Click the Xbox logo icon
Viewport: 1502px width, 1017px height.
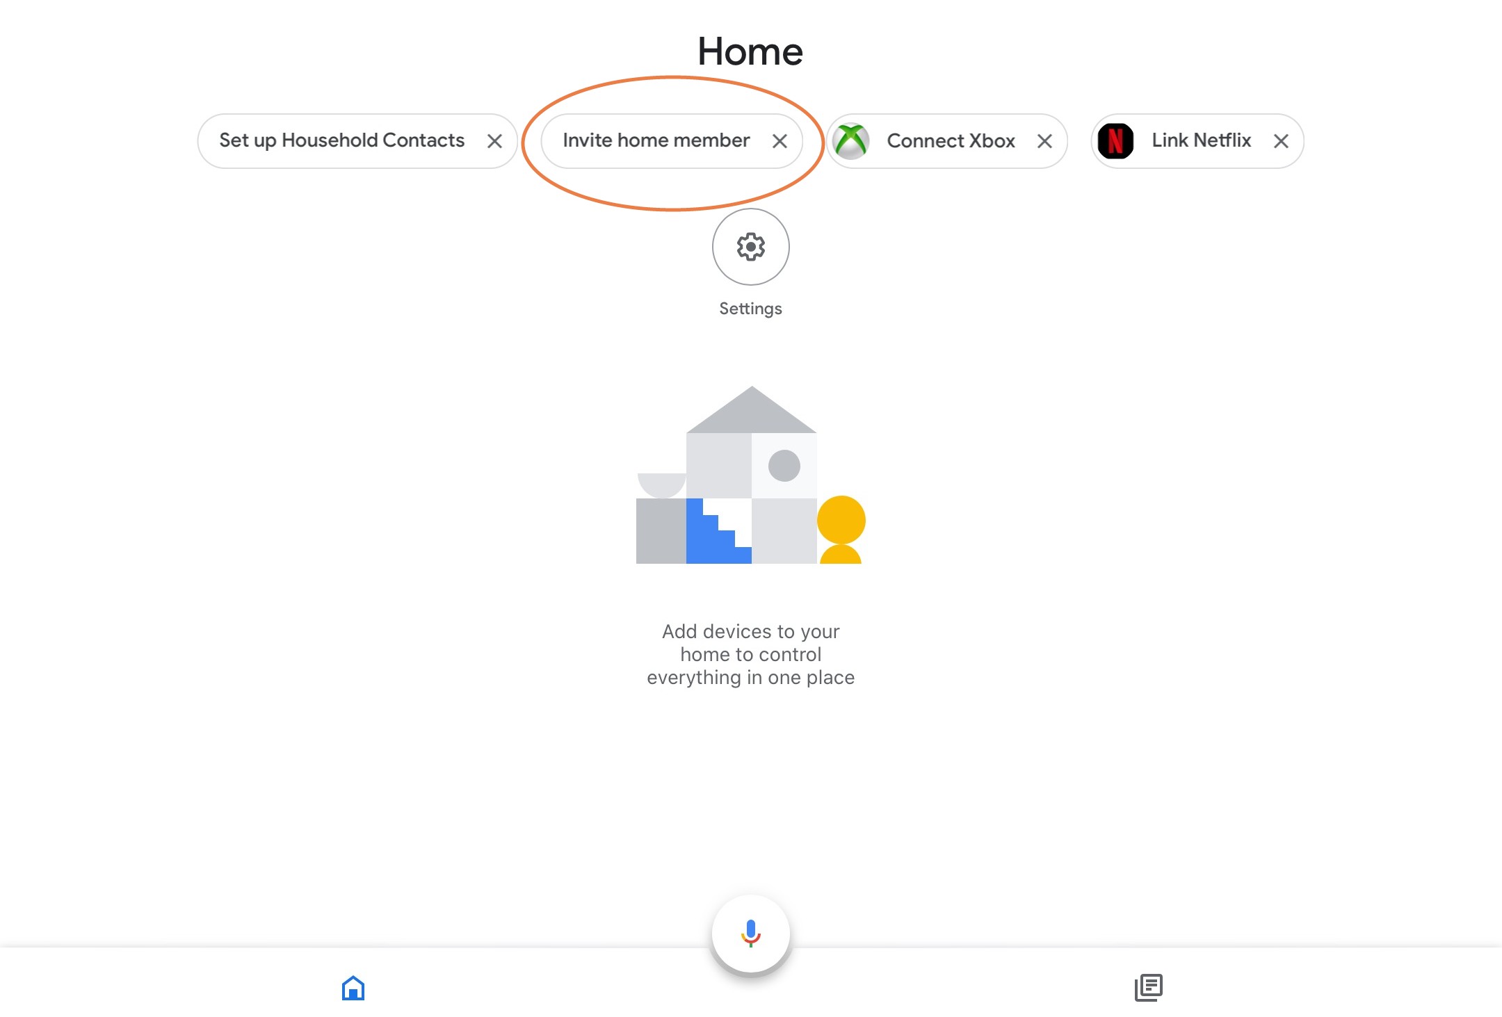(x=851, y=140)
